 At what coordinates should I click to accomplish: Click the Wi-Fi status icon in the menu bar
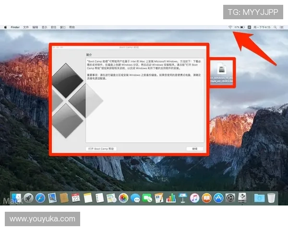coord(230,27)
